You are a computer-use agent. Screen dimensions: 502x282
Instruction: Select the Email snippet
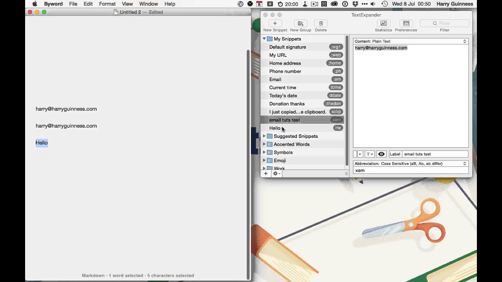coord(302,80)
